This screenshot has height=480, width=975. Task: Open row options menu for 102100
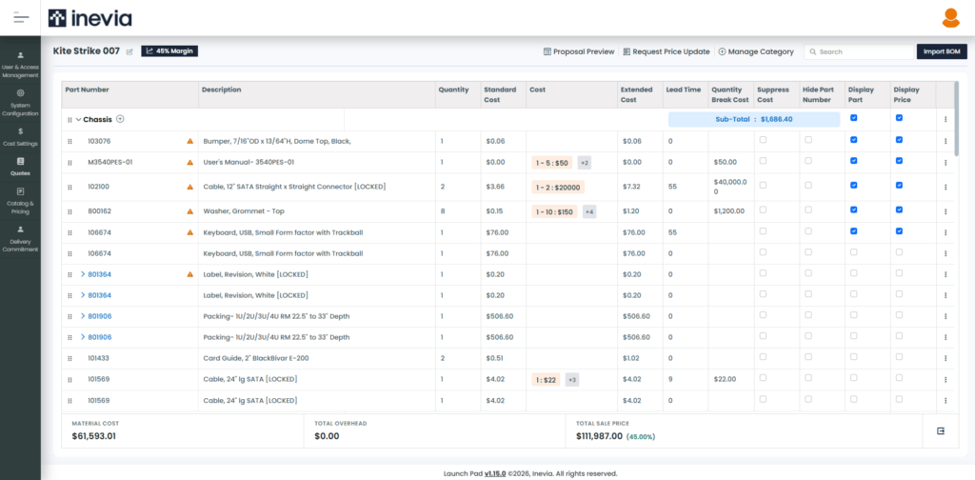click(945, 187)
